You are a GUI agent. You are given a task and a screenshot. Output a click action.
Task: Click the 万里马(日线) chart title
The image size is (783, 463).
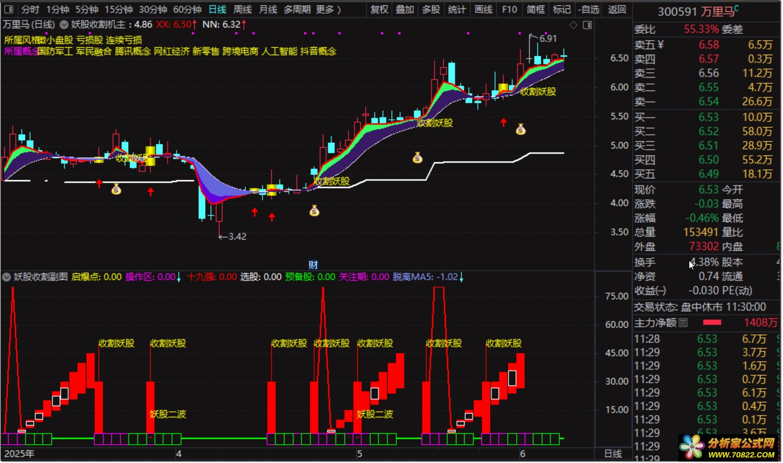click(x=28, y=24)
